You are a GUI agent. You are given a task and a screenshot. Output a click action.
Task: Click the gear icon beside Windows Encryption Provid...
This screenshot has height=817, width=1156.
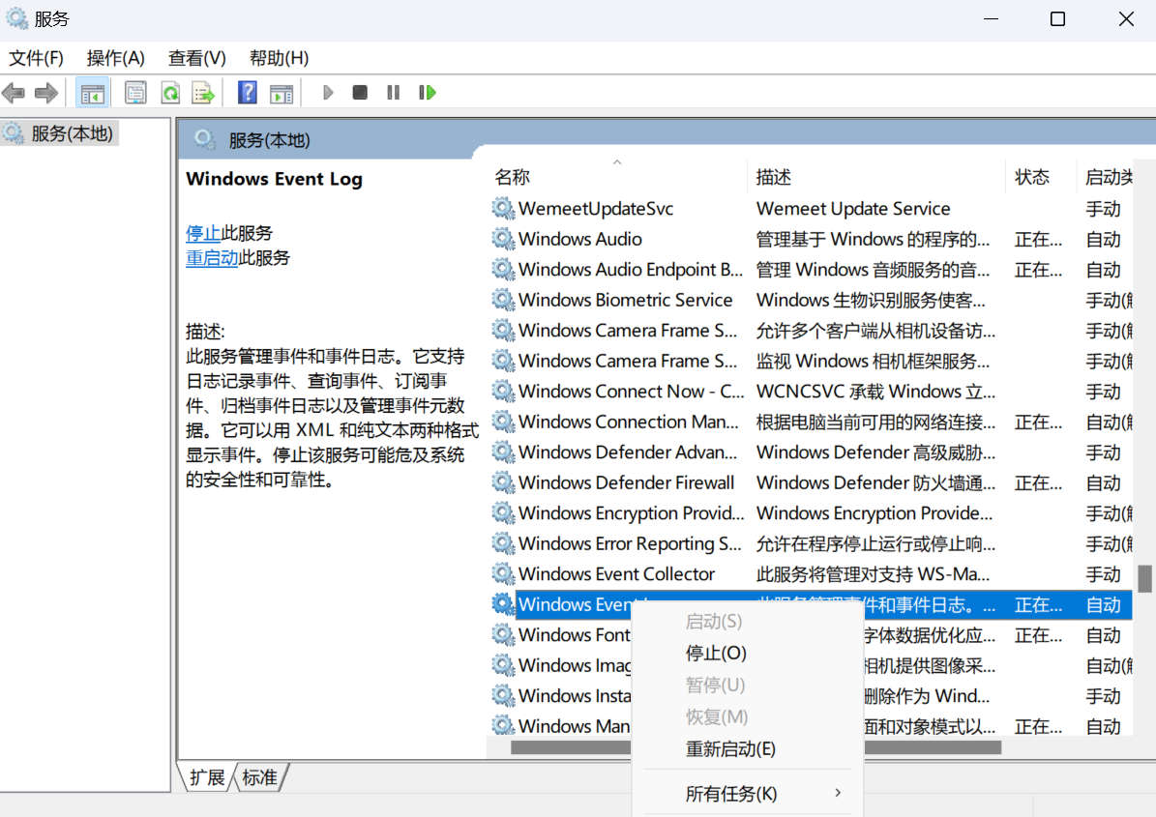[x=504, y=512]
